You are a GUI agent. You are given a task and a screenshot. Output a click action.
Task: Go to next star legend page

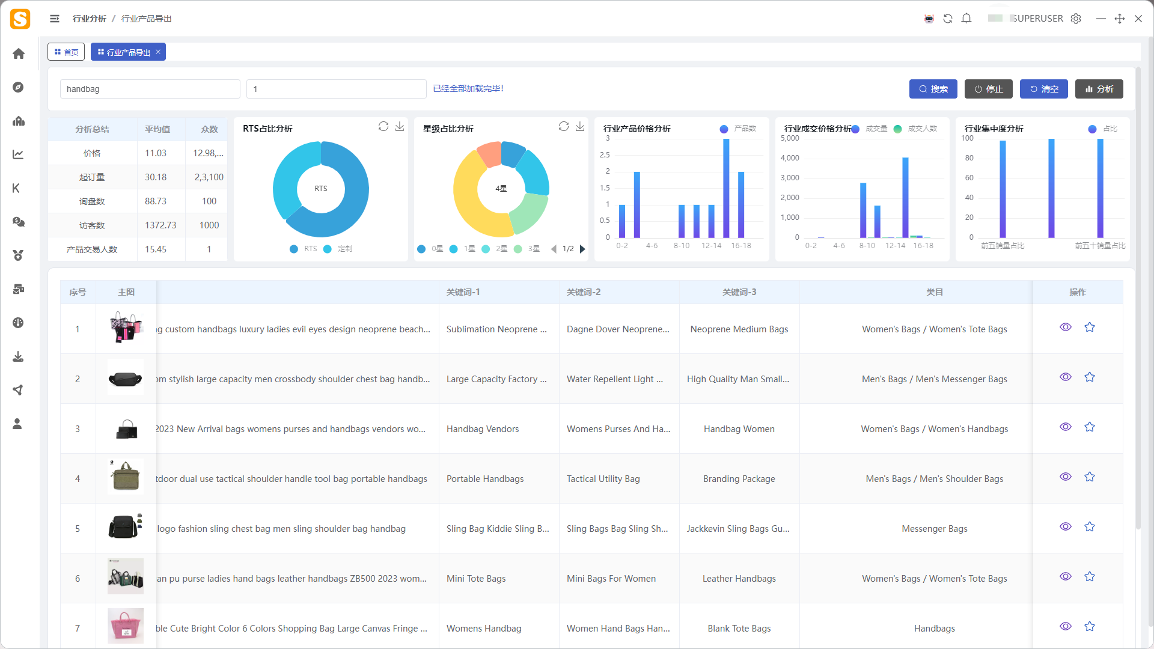coord(582,249)
